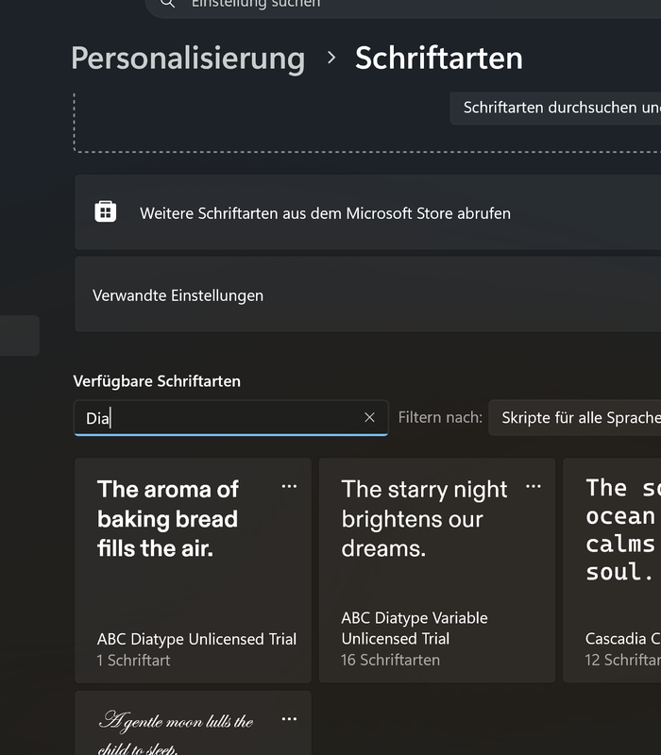Click the breadcrumb chevron separator
661x755 pixels.
[x=331, y=58]
